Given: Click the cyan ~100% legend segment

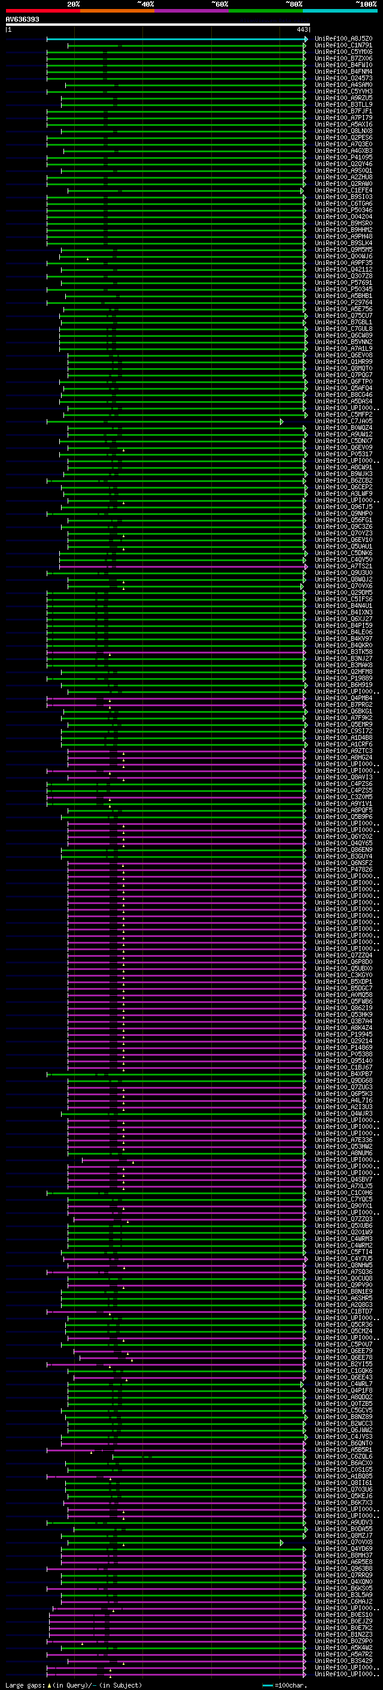Looking at the screenshot, I should 340,11.
